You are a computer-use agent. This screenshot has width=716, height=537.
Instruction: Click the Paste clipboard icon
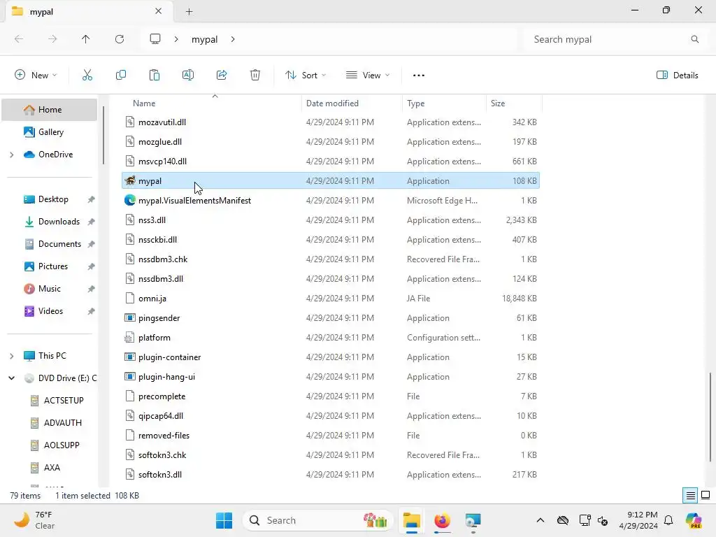pyautogui.click(x=155, y=76)
